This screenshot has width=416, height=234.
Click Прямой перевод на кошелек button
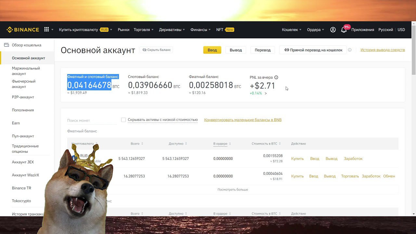pos(313,50)
